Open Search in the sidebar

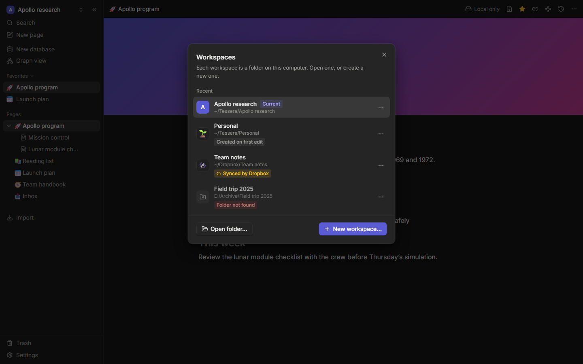click(51, 23)
